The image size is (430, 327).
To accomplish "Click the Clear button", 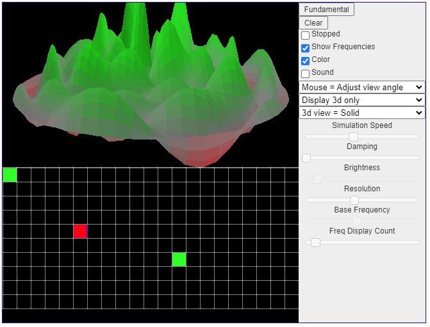I will click(x=313, y=23).
